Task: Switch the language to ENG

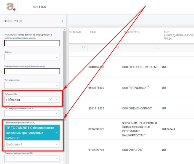Action: pyautogui.click(x=43, y=7)
